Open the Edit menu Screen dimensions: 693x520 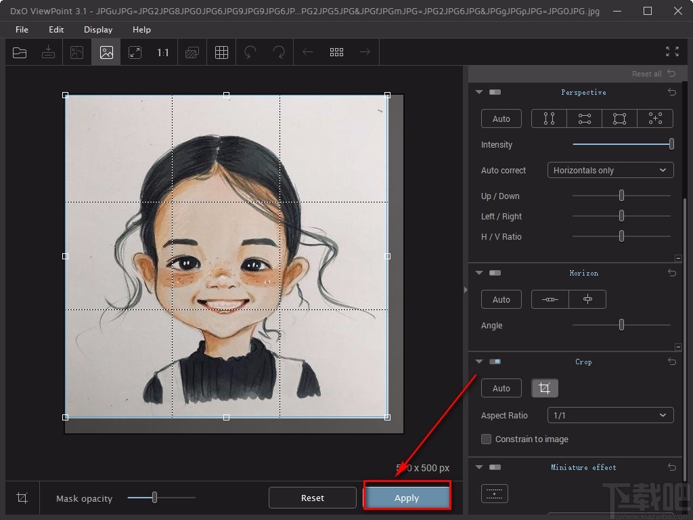tap(55, 30)
